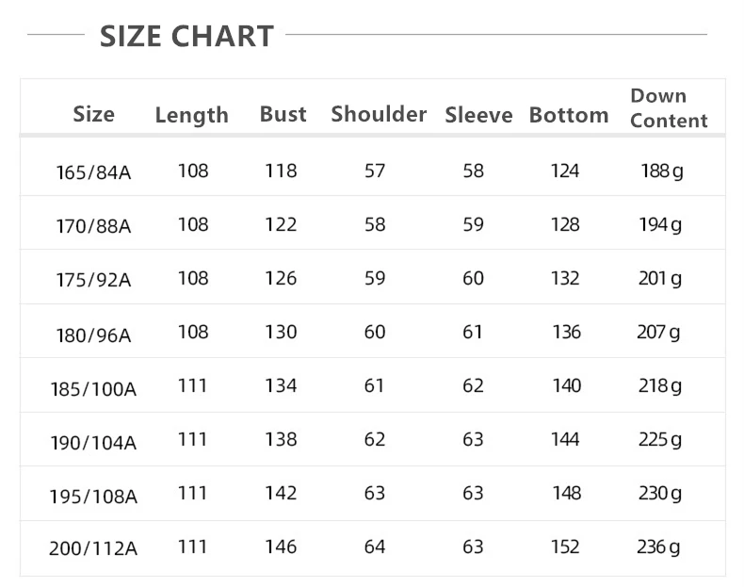Click the Bust column header
Viewport: 744px width, 587px height.
(x=283, y=114)
